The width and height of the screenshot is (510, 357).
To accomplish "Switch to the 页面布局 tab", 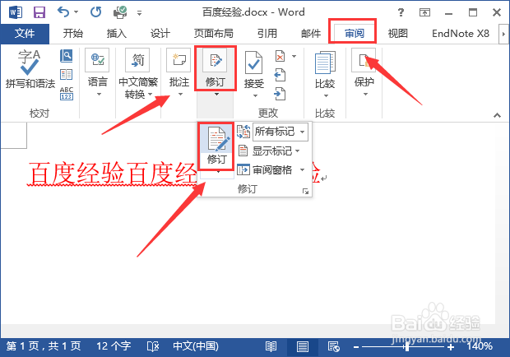I will click(213, 34).
